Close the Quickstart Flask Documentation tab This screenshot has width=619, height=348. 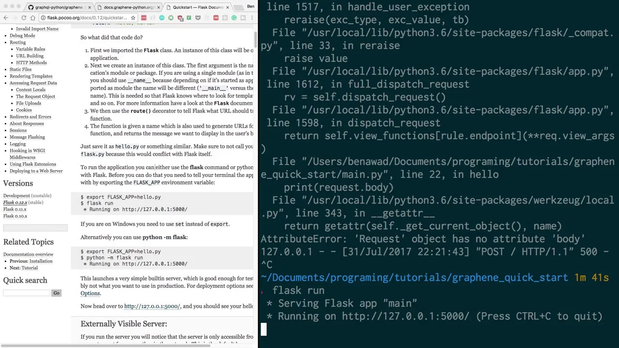tap(227, 7)
